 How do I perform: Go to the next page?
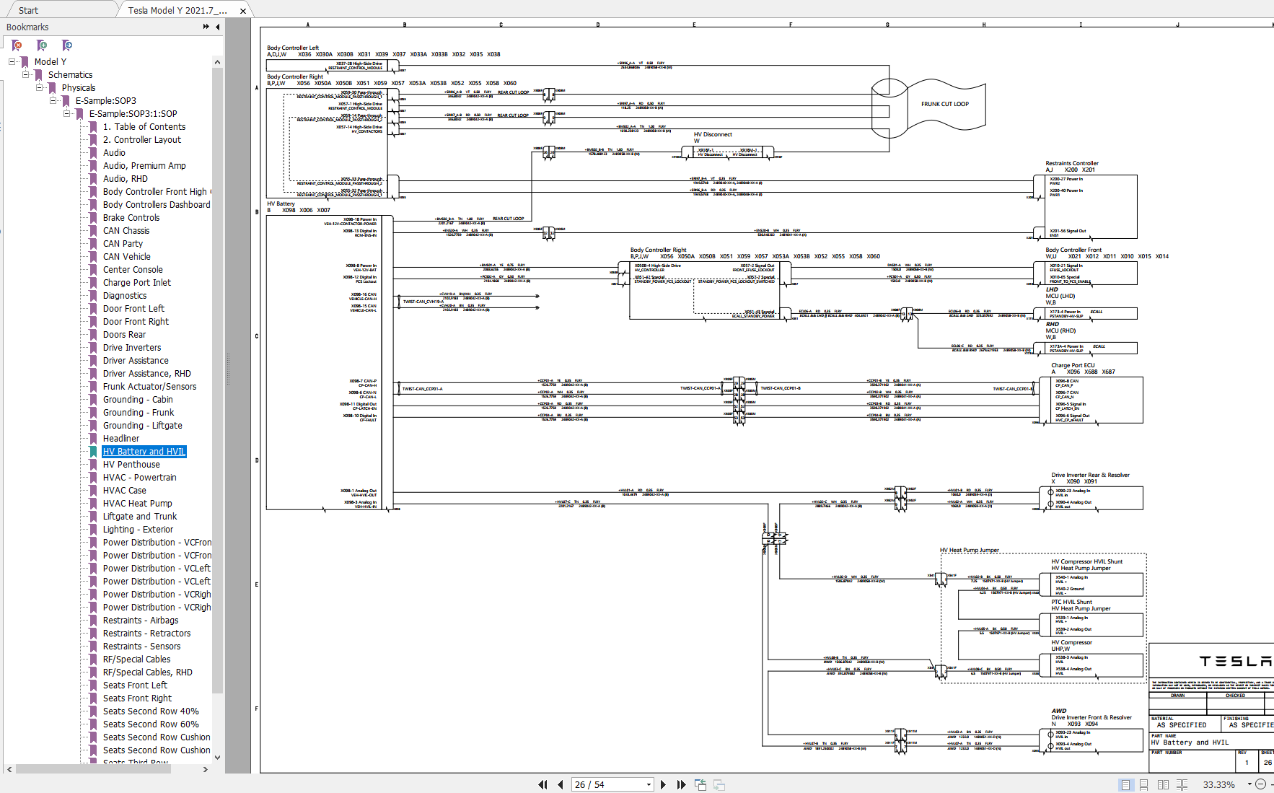click(663, 784)
